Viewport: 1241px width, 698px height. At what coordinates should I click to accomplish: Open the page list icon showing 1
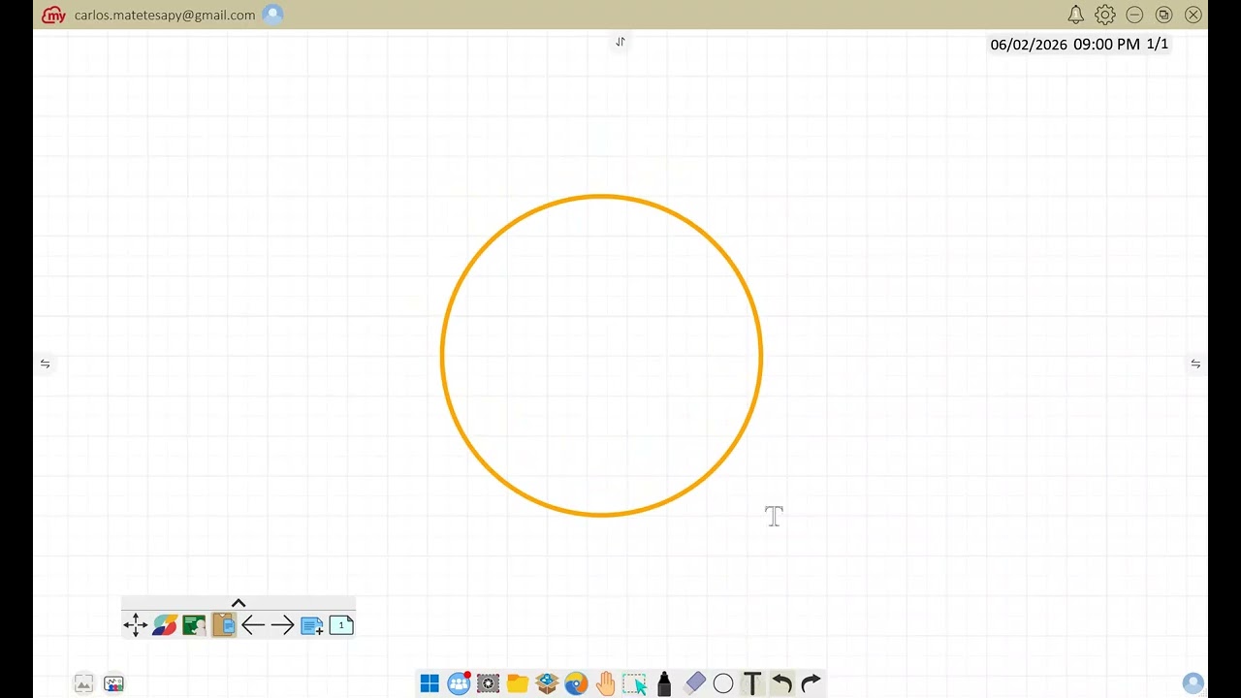[341, 625]
